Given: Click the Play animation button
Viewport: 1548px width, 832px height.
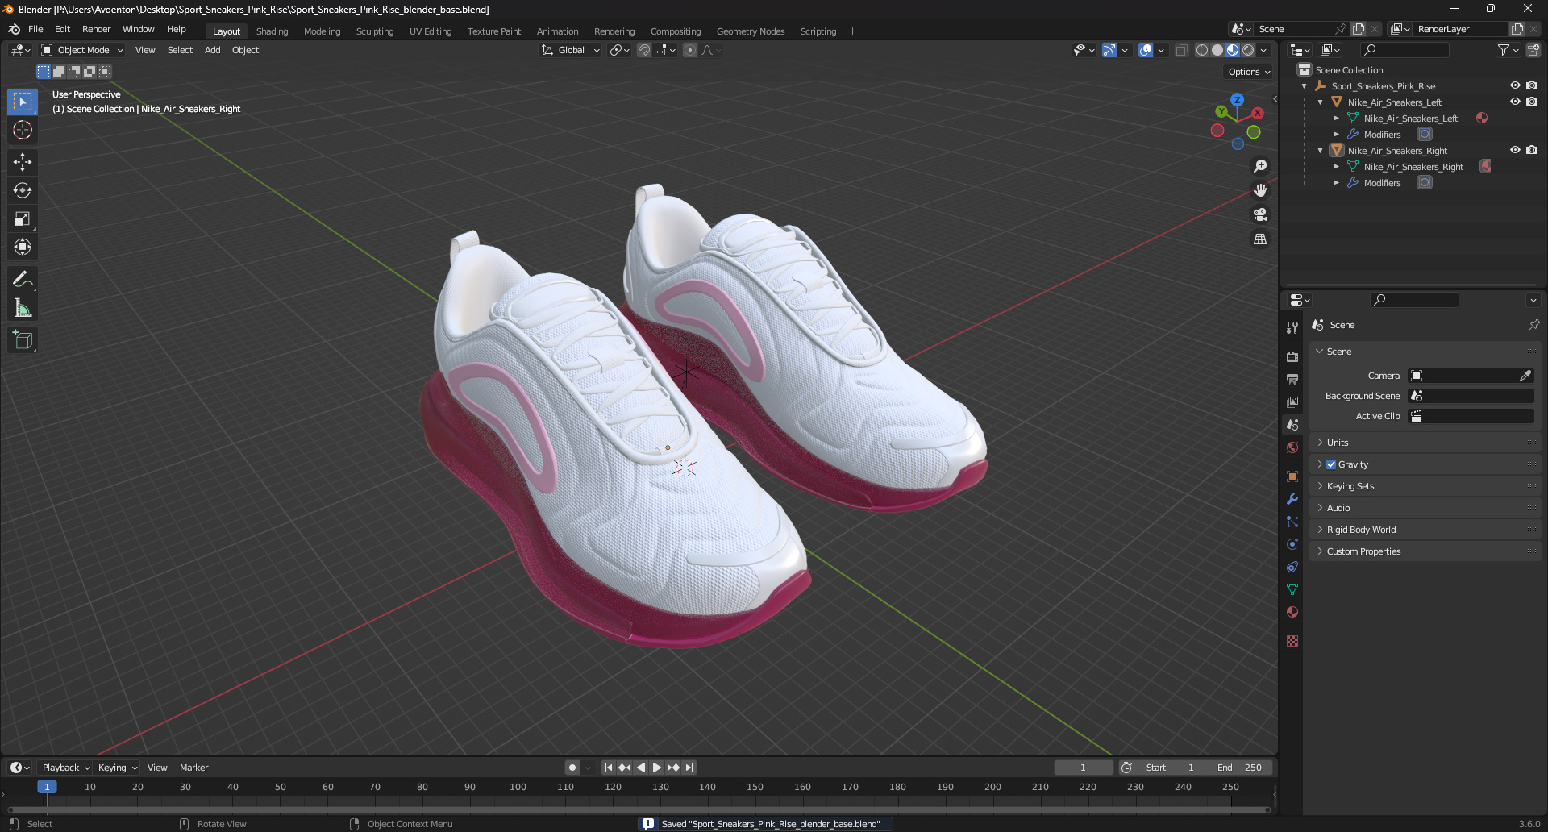Looking at the screenshot, I should click(656, 768).
